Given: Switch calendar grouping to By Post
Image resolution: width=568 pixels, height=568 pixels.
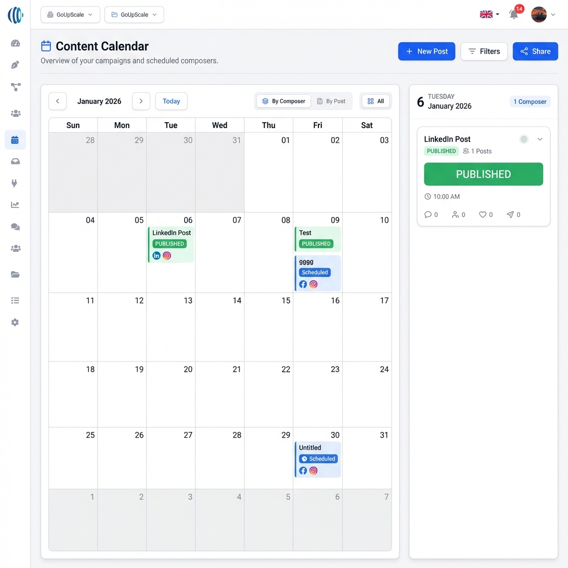Looking at the screenshot, I should click(332, 101).
